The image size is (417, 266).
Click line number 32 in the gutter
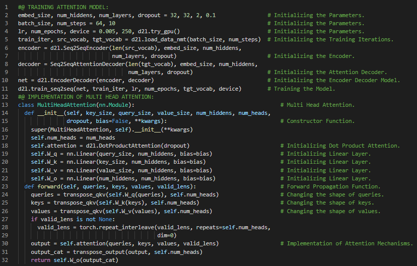tap(6, 260)
